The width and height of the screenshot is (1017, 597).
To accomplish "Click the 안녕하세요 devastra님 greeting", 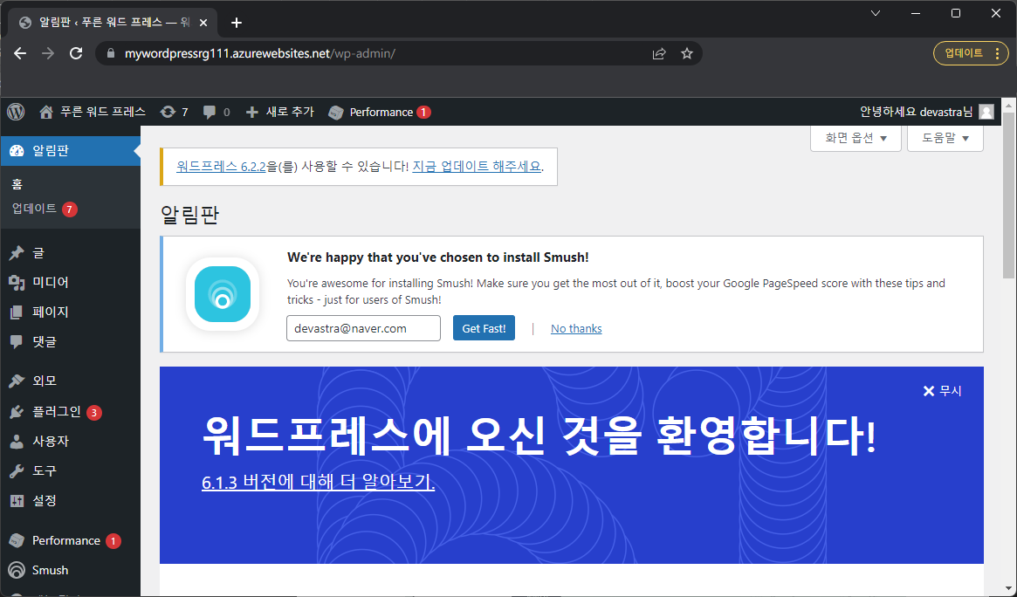I will click(916, 112).
